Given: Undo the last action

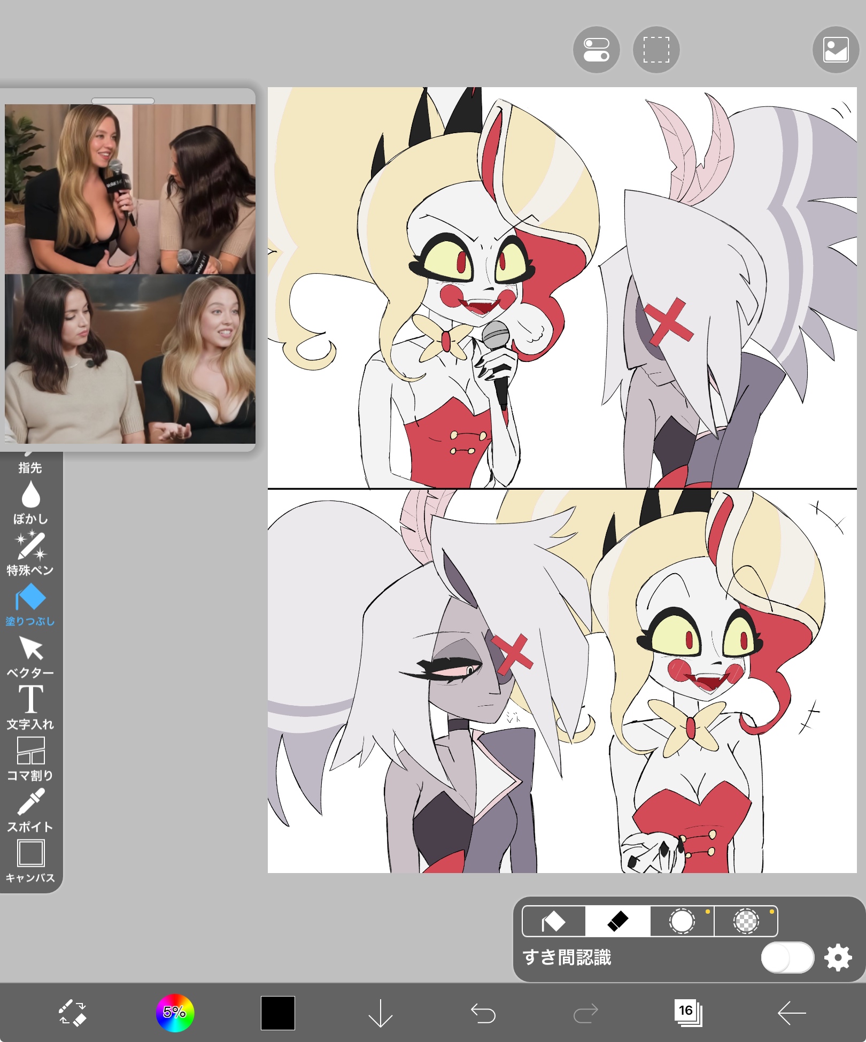Looking at the screenshot, I should coord(483,1013).
